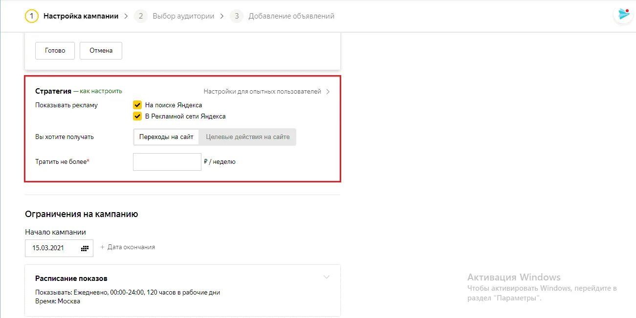Click the "Время: Москва" text
The height and width of the screenshot is (318, 636).
58,301
